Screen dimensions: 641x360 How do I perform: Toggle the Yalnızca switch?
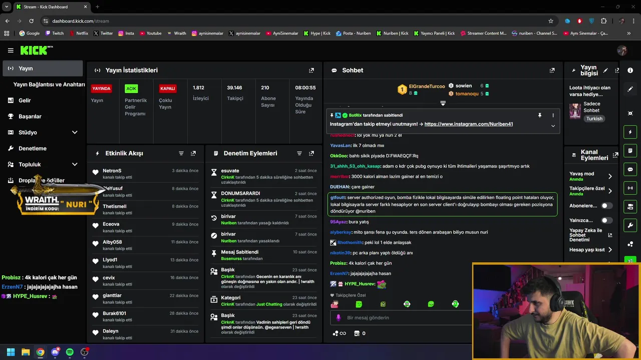click(606, 220)
